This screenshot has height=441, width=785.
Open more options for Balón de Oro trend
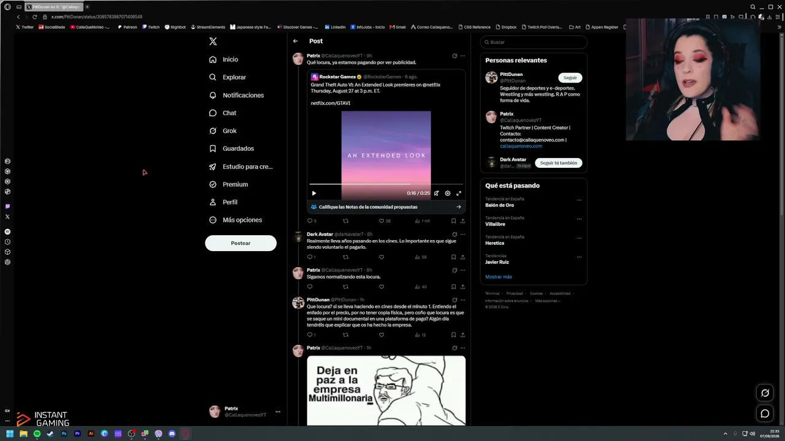[x=579, y=200]
